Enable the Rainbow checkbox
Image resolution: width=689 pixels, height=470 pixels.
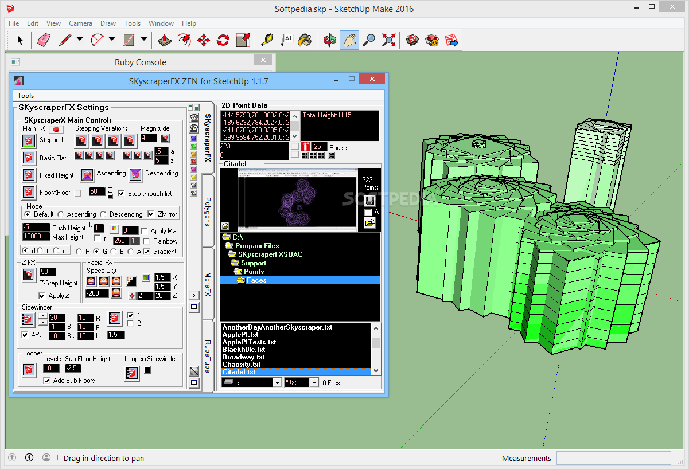point(147,241)
